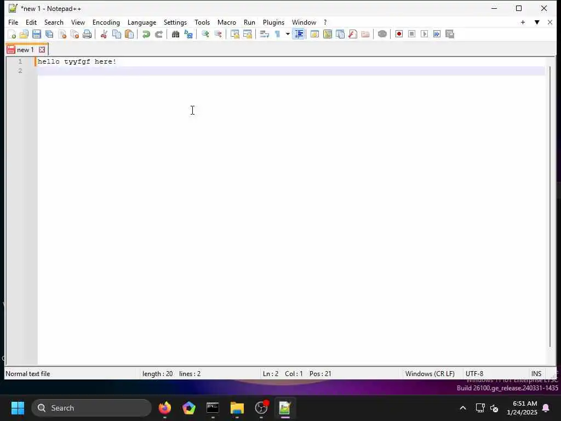This screenshot has width=561, height=421.
Task: Run macro multiple times icon
Action: point(437,34)
